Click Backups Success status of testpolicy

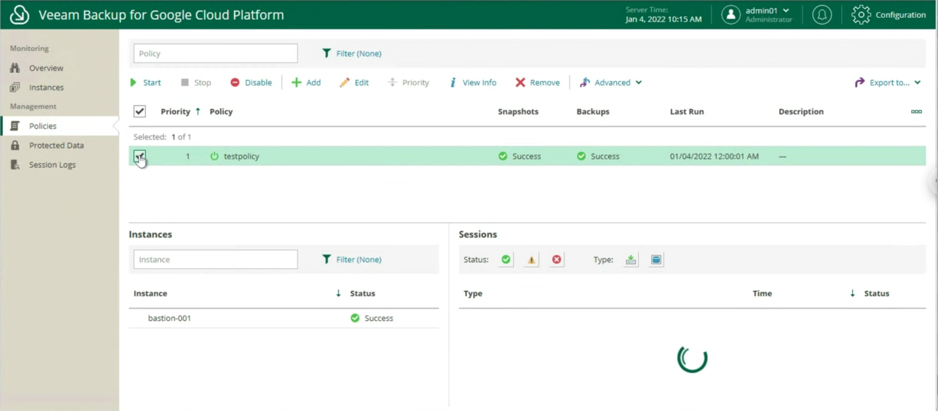click(598, 156)
